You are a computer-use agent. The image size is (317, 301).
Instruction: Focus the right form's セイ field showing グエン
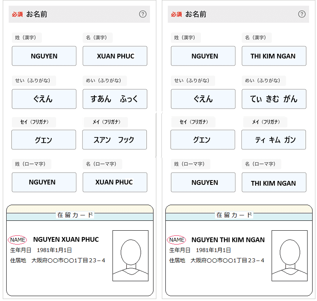pyautogui.click(x=203, y=140)
